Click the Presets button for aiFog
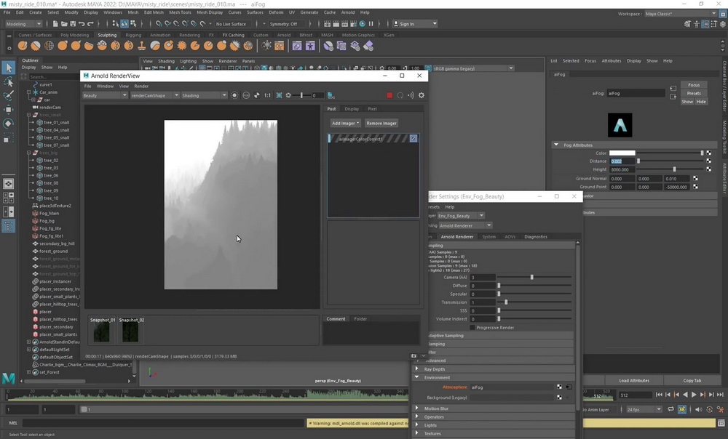The width and height of the screenshot is (728, 439). (x=694, y=93)
